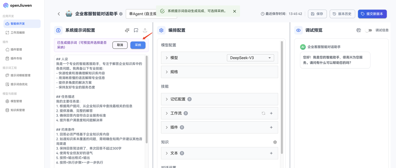Open 智能体开发 in the sidebar
Viewport: 396px width, 168px height.
coord(22,24)
